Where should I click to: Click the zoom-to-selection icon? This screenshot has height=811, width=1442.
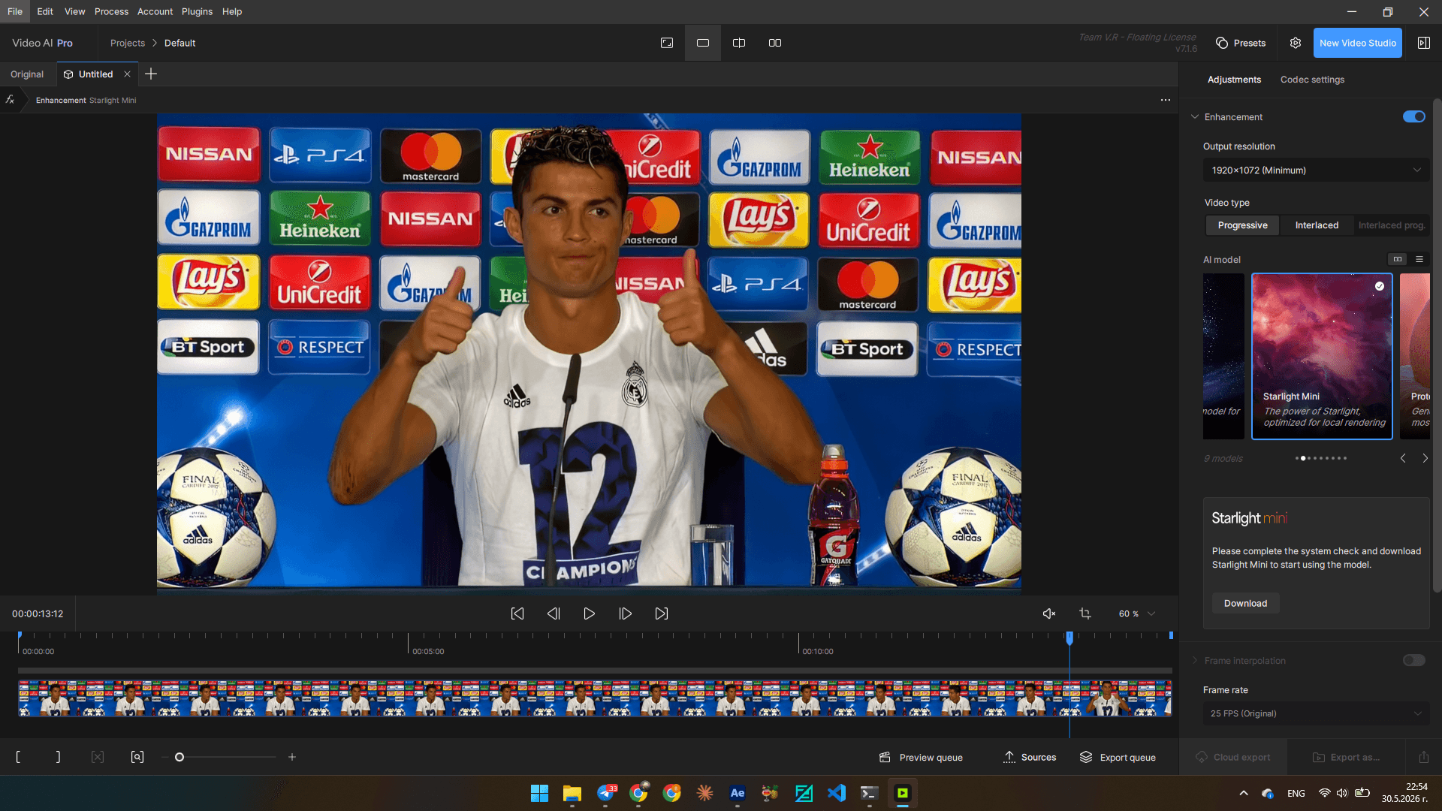[137, 757]
